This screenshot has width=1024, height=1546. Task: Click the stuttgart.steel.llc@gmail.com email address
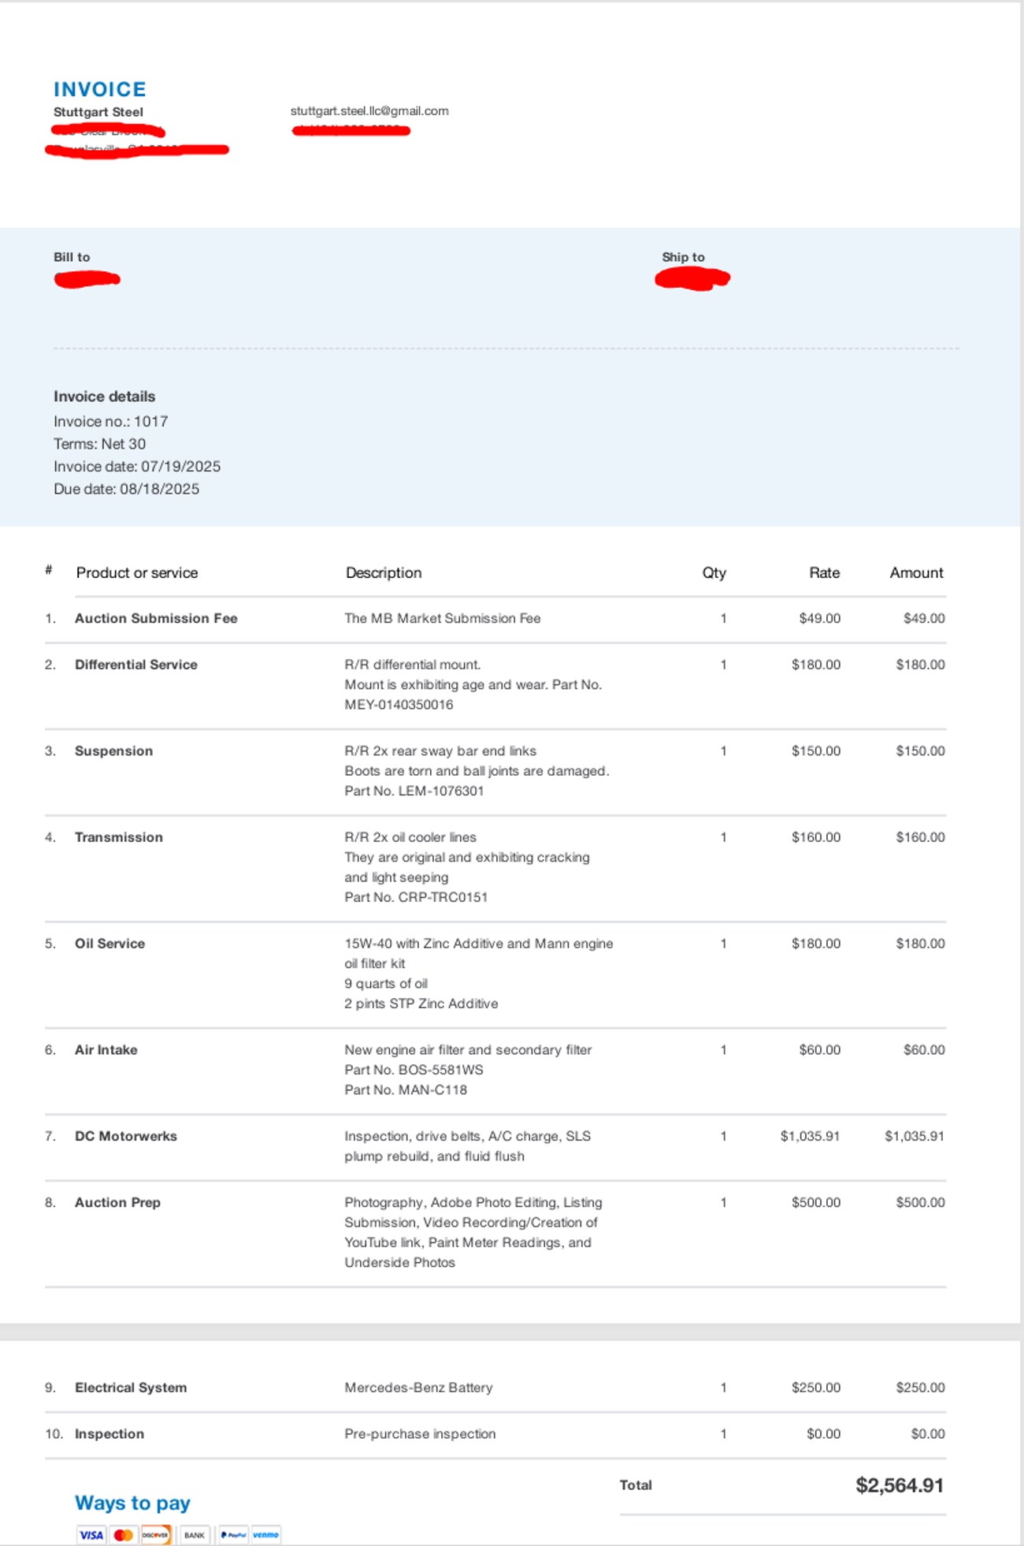click(369, 111)
